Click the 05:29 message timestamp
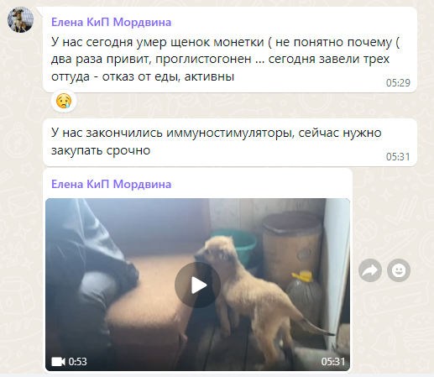Viewport: 434px width, 377px height. tap(398, 83)
